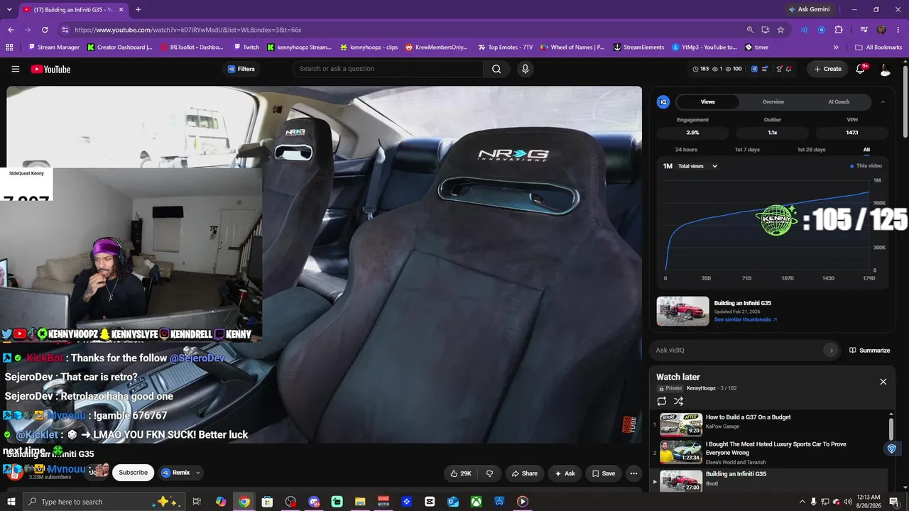Screen dimensions: 909x511
Task: Show hidden bookmarks with the chevron
Action: (x=836, y=48)
